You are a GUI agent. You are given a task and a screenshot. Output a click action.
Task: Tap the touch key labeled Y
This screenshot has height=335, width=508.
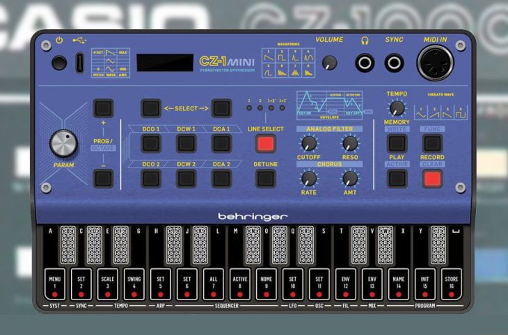pos(421,246)
